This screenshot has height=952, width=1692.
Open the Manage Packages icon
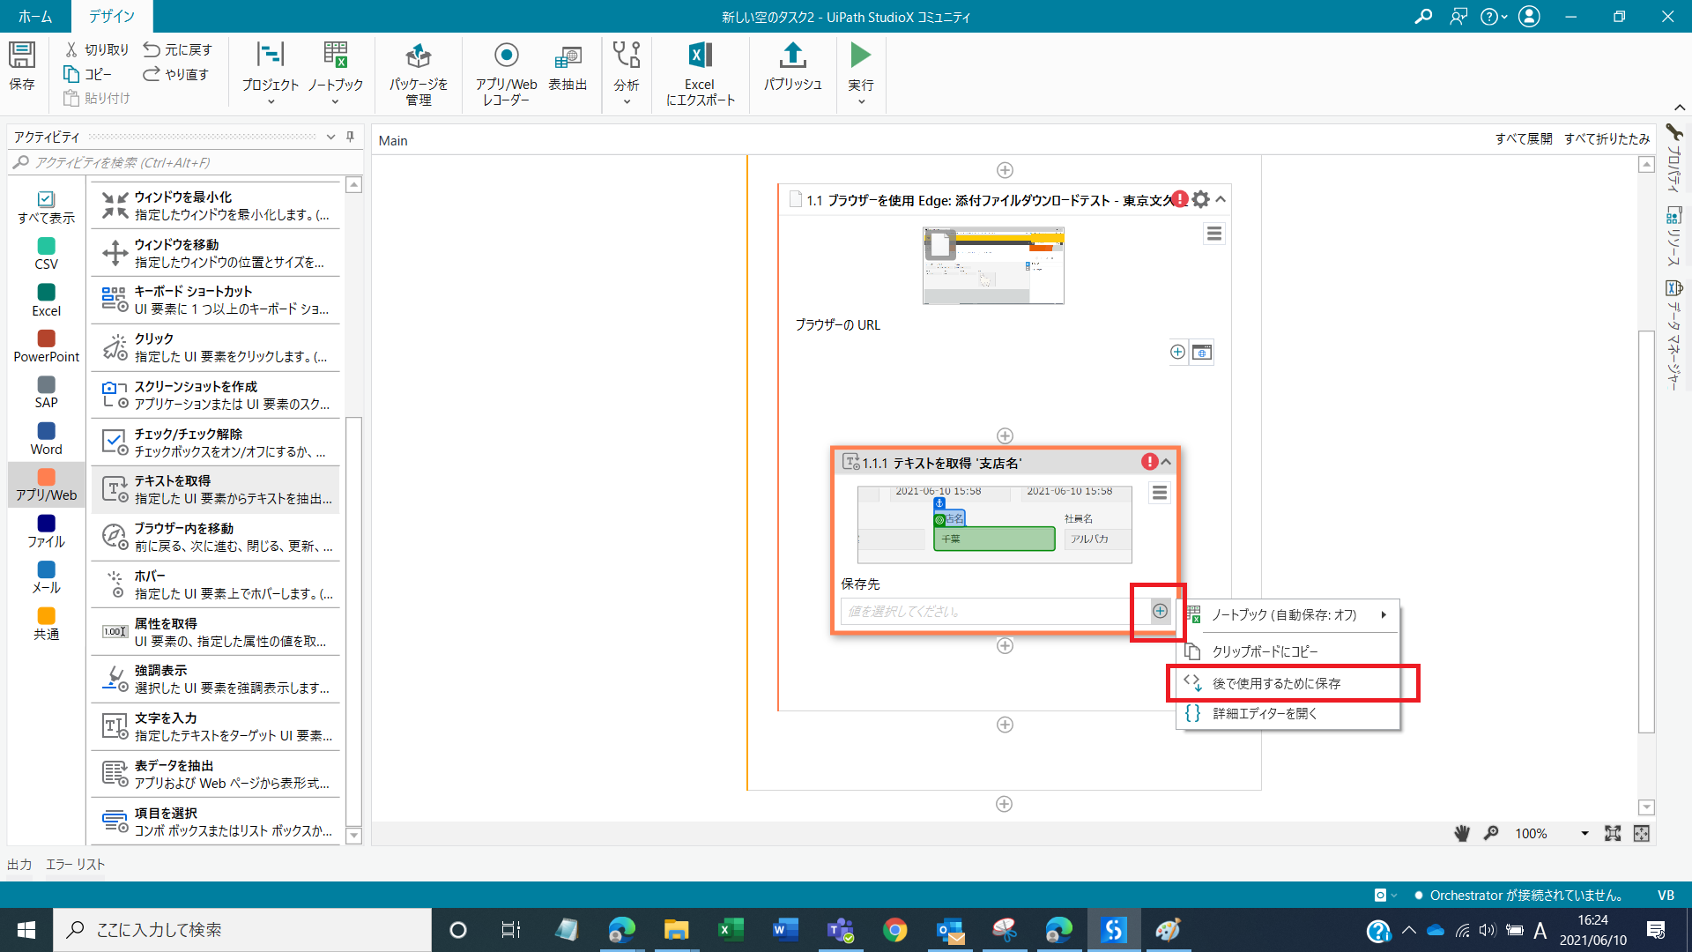click(x=418, y=56)
